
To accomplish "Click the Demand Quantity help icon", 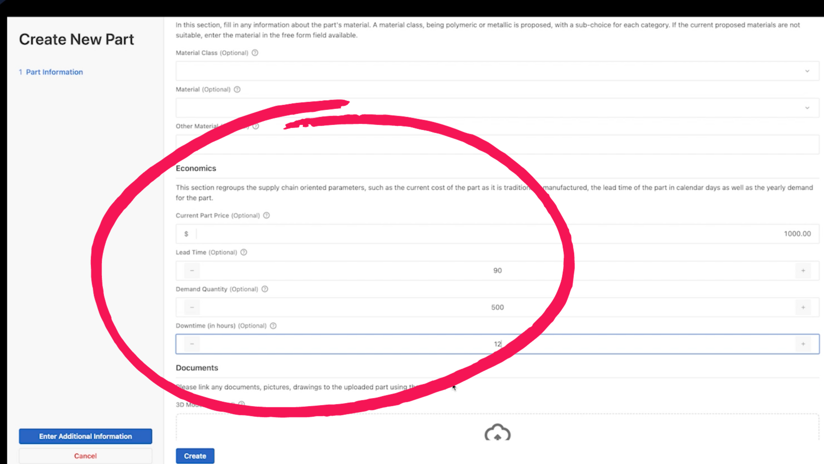I will (265, 289).
